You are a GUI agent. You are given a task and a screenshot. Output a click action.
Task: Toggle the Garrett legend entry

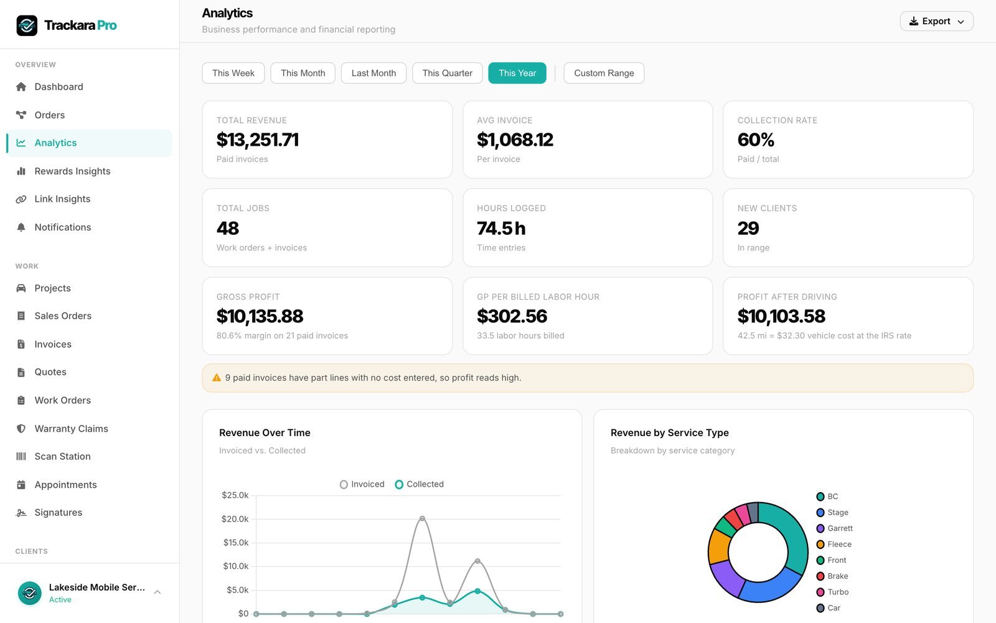pyautogui.click(x=835, y=528)
